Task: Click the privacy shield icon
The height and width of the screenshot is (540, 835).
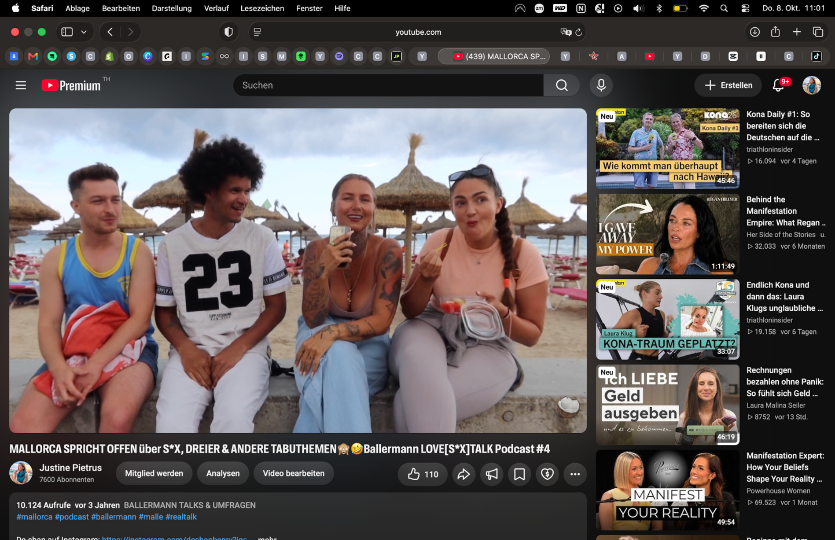Action: [229, 32]
